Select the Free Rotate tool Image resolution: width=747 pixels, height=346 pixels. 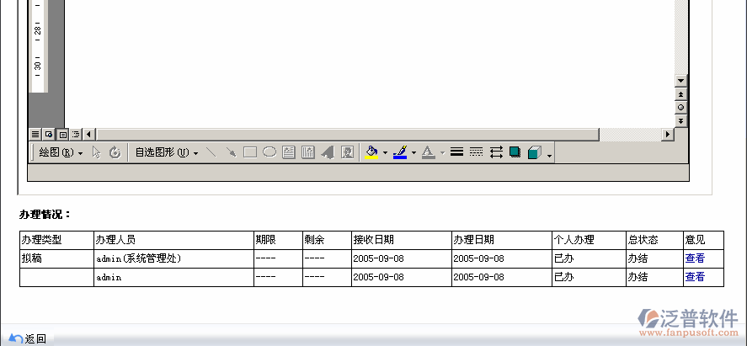(115, 152)
